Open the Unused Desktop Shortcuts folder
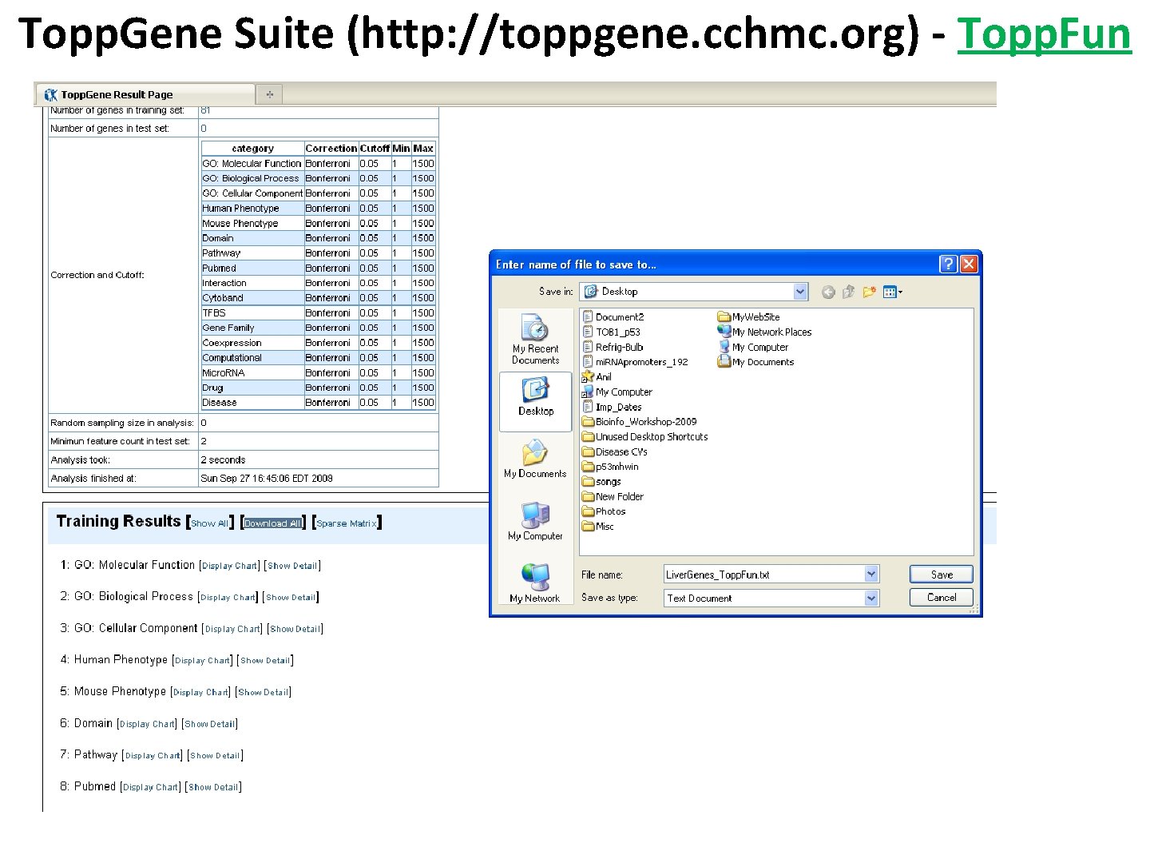This screenshot has height=863, width=1150. (x=644, y=437)
